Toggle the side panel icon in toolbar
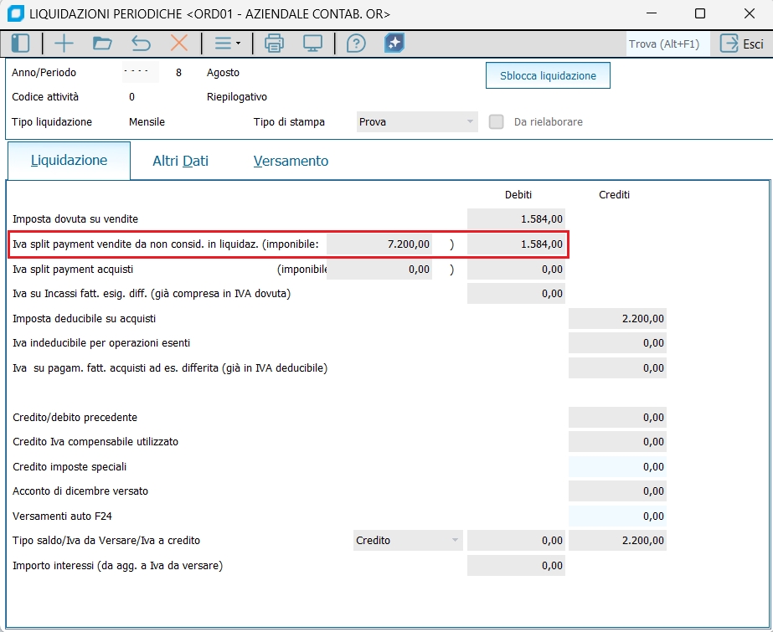The width and height of the screenshot is (773, 632). [20, 44]
